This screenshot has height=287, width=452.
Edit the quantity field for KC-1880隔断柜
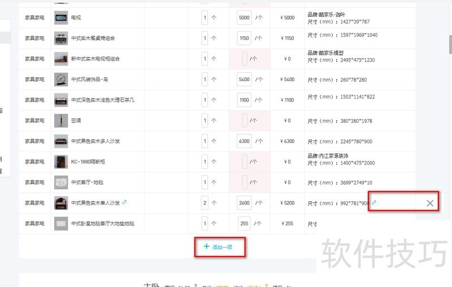(205, 162)
